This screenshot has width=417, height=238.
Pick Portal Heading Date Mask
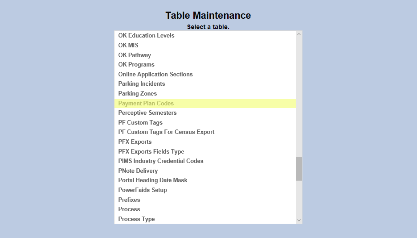point(153,180)
